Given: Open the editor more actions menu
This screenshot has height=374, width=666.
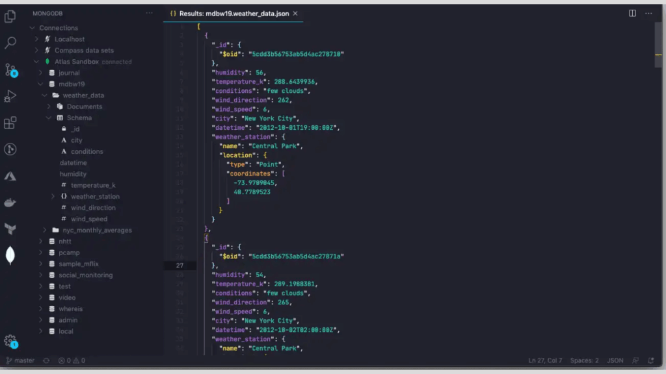Looking at the screenshot, I should pos(648,13).
